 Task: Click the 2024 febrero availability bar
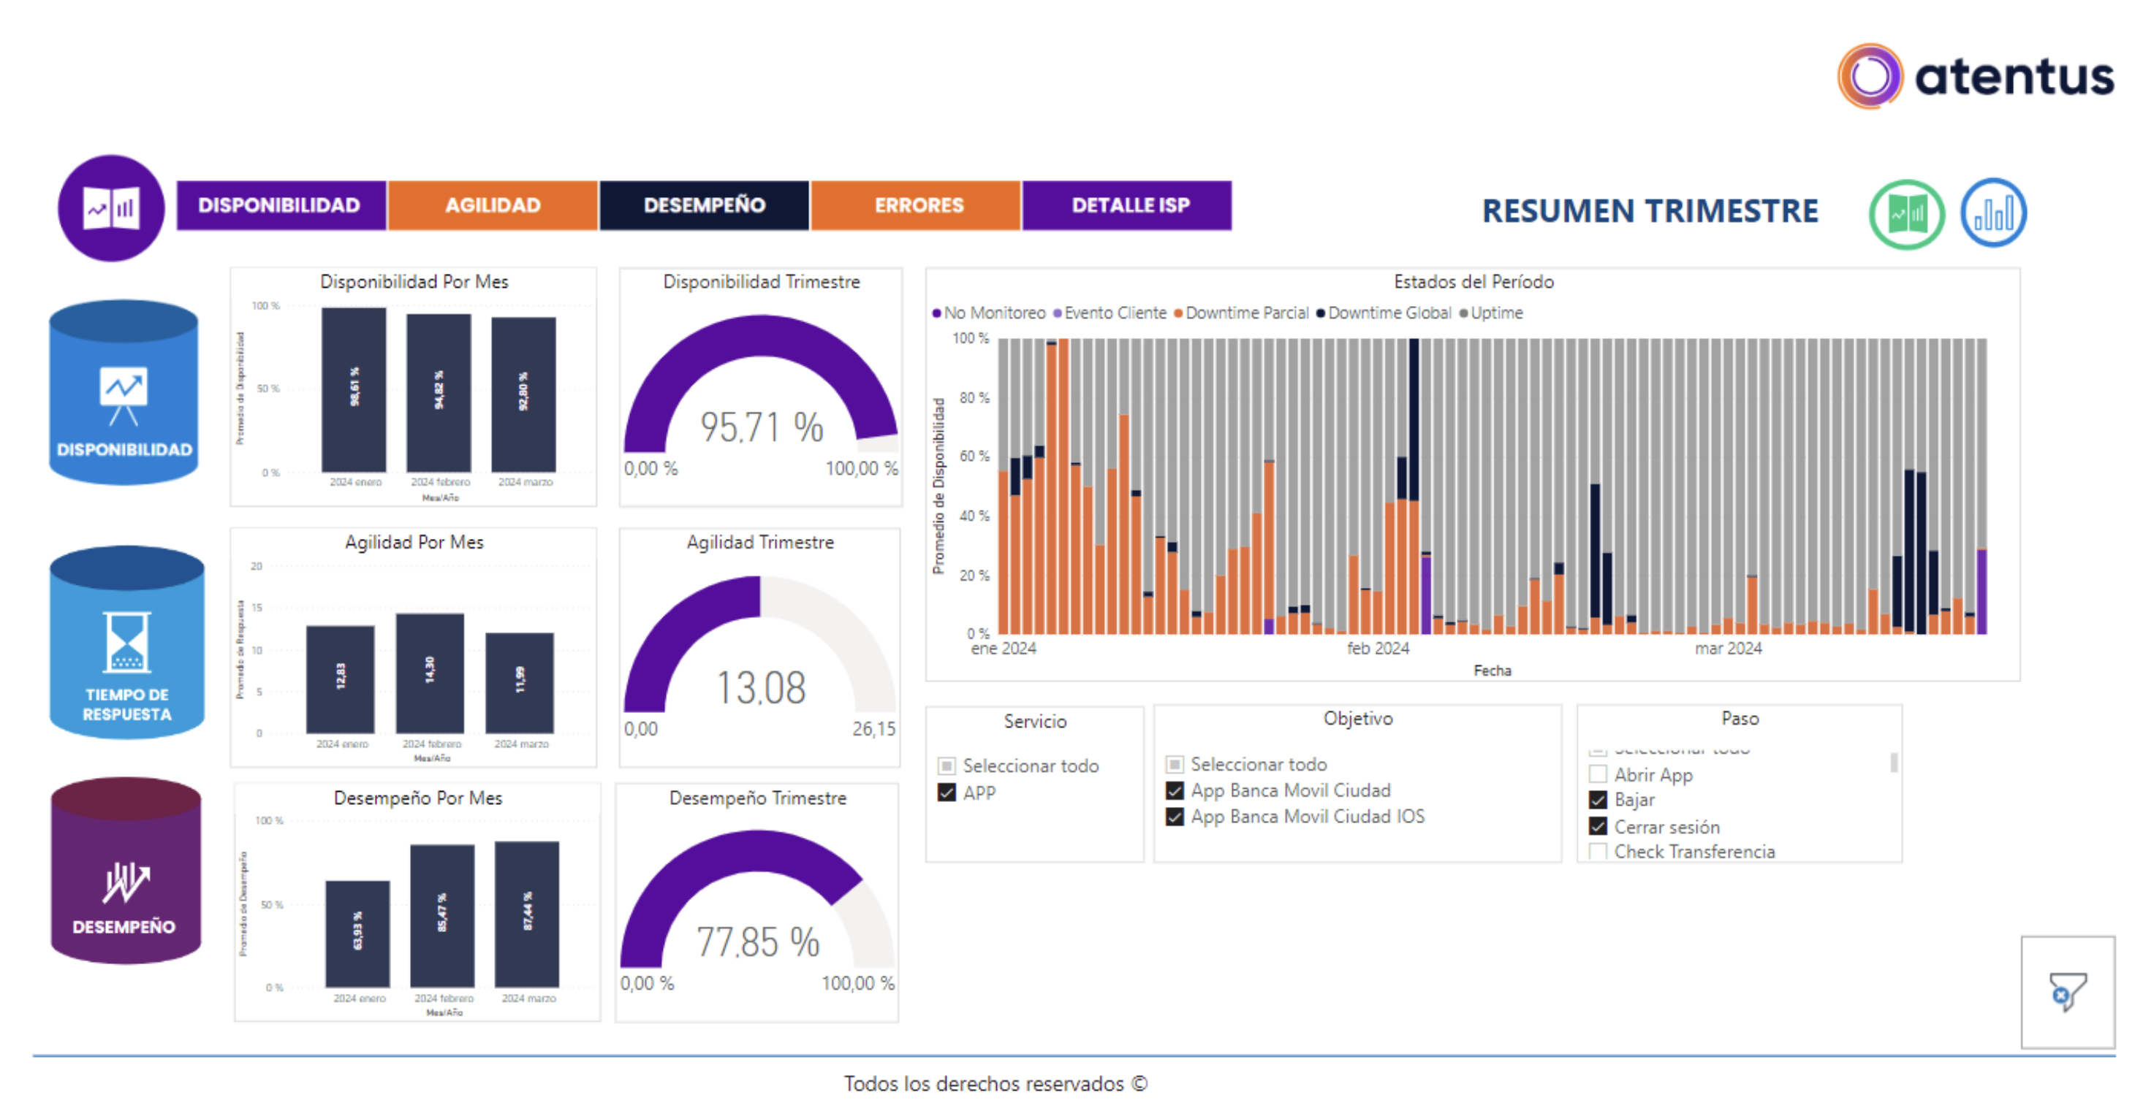point(439,392)
